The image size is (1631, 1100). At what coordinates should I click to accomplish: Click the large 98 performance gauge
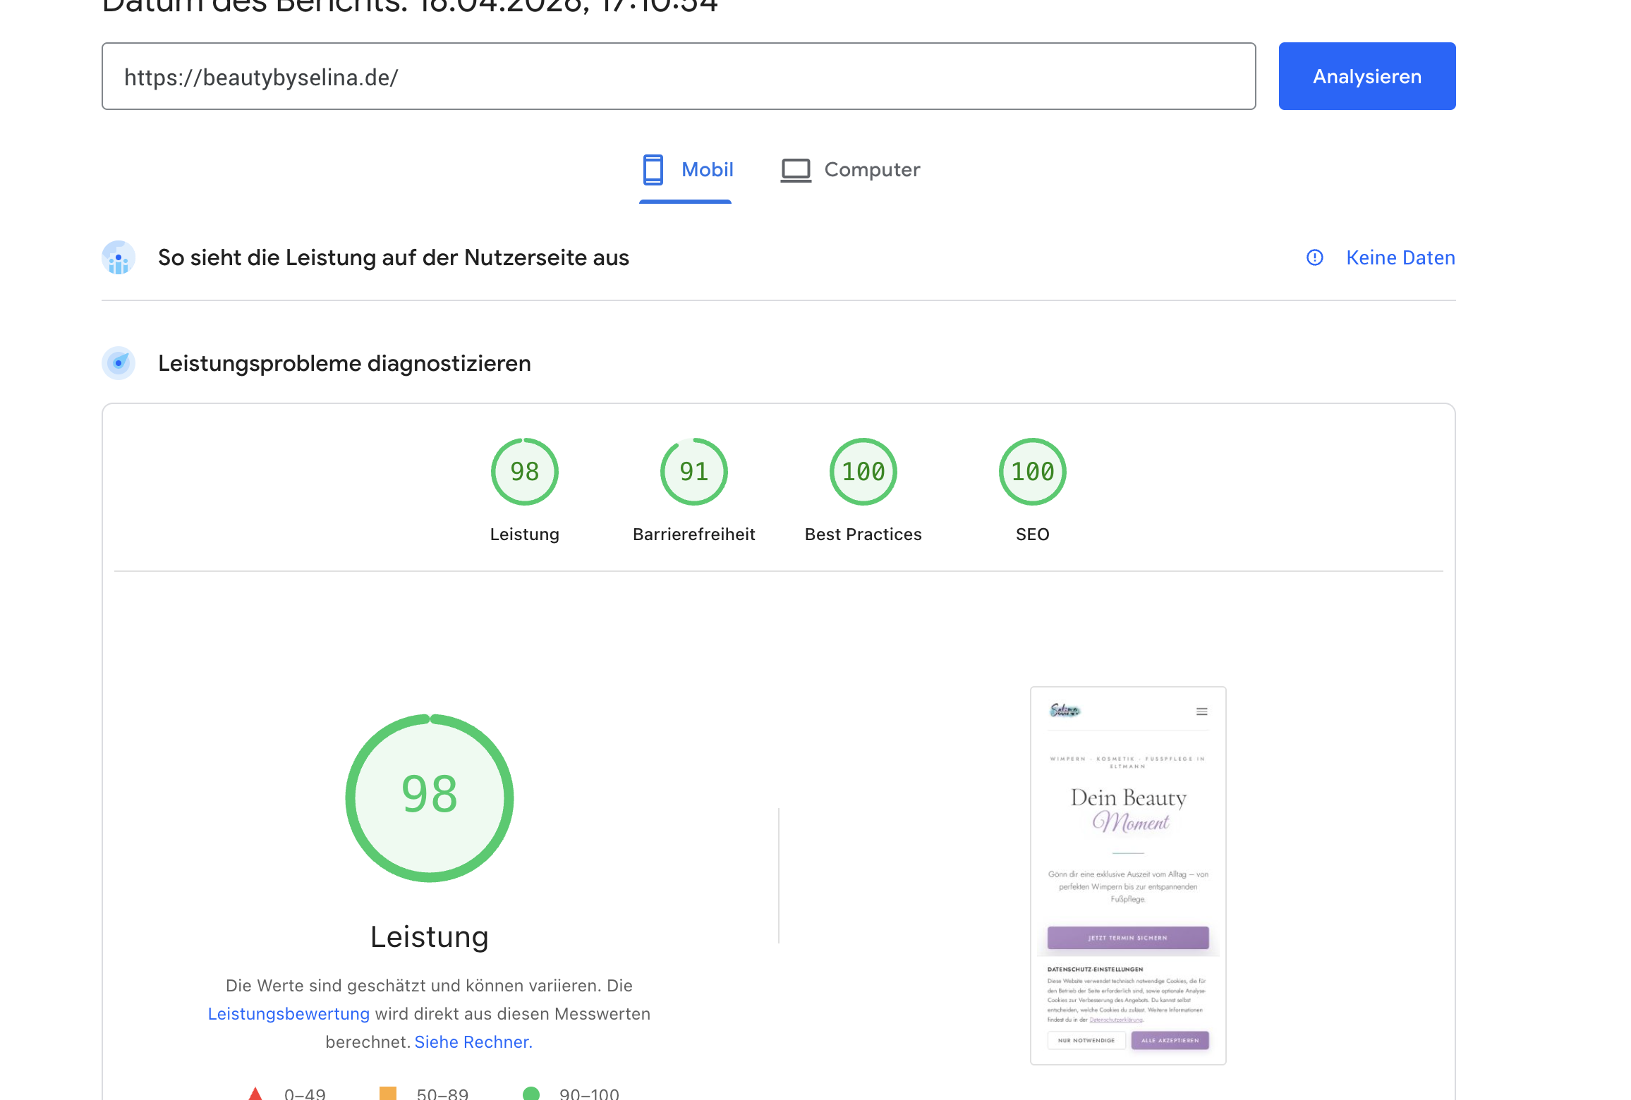[x=430, y=797]
